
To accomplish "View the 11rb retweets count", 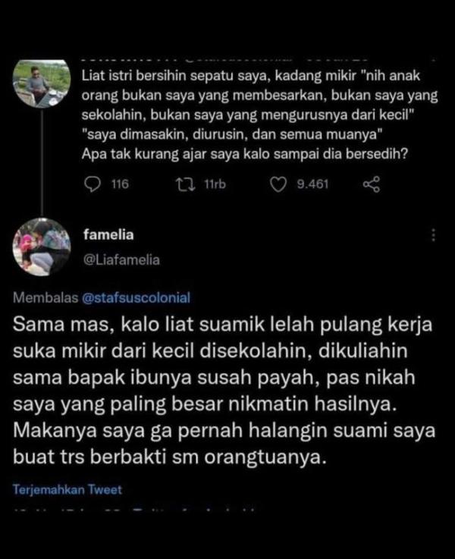I will point(215,184).
